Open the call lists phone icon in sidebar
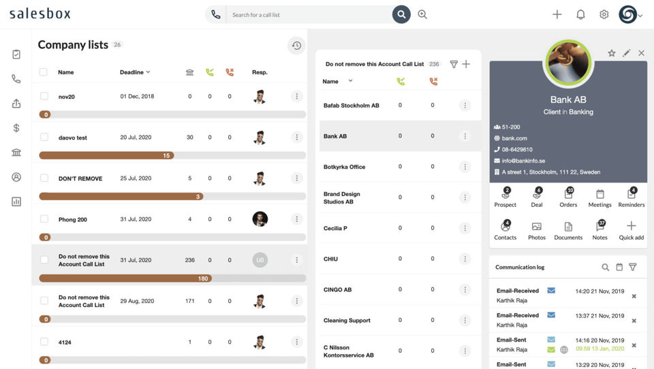Image resolution: width=654 pixels, height=369 pixels. (x=16, y=79)
